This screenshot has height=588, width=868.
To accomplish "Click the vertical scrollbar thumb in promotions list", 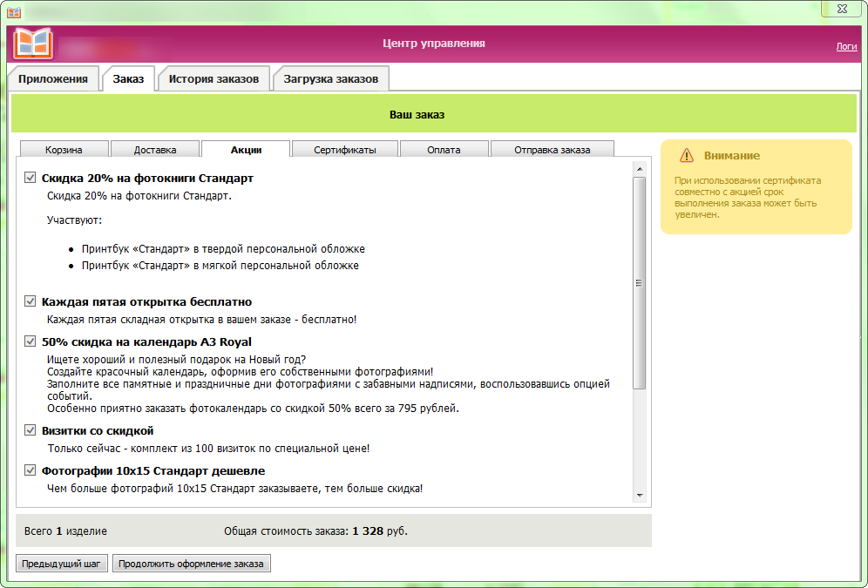I will click(x=639, y=283).
